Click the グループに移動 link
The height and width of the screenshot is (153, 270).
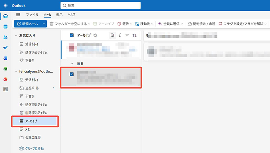click(32, 148)
